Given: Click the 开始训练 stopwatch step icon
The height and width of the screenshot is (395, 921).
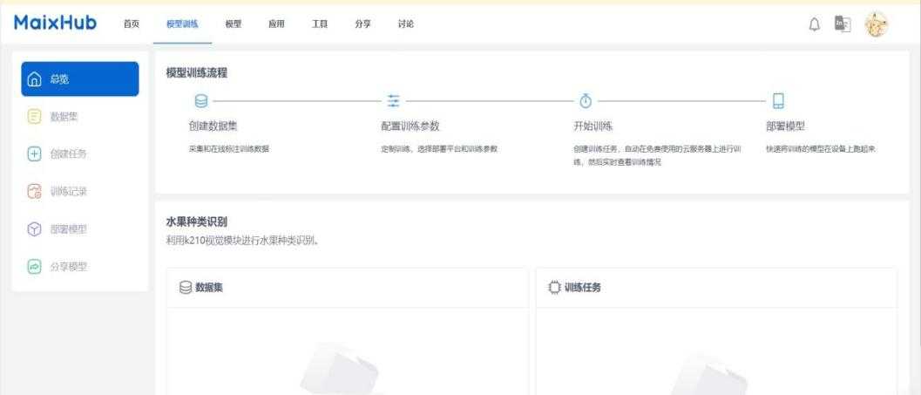Looking at the screenshot, I should click(586, 101).
